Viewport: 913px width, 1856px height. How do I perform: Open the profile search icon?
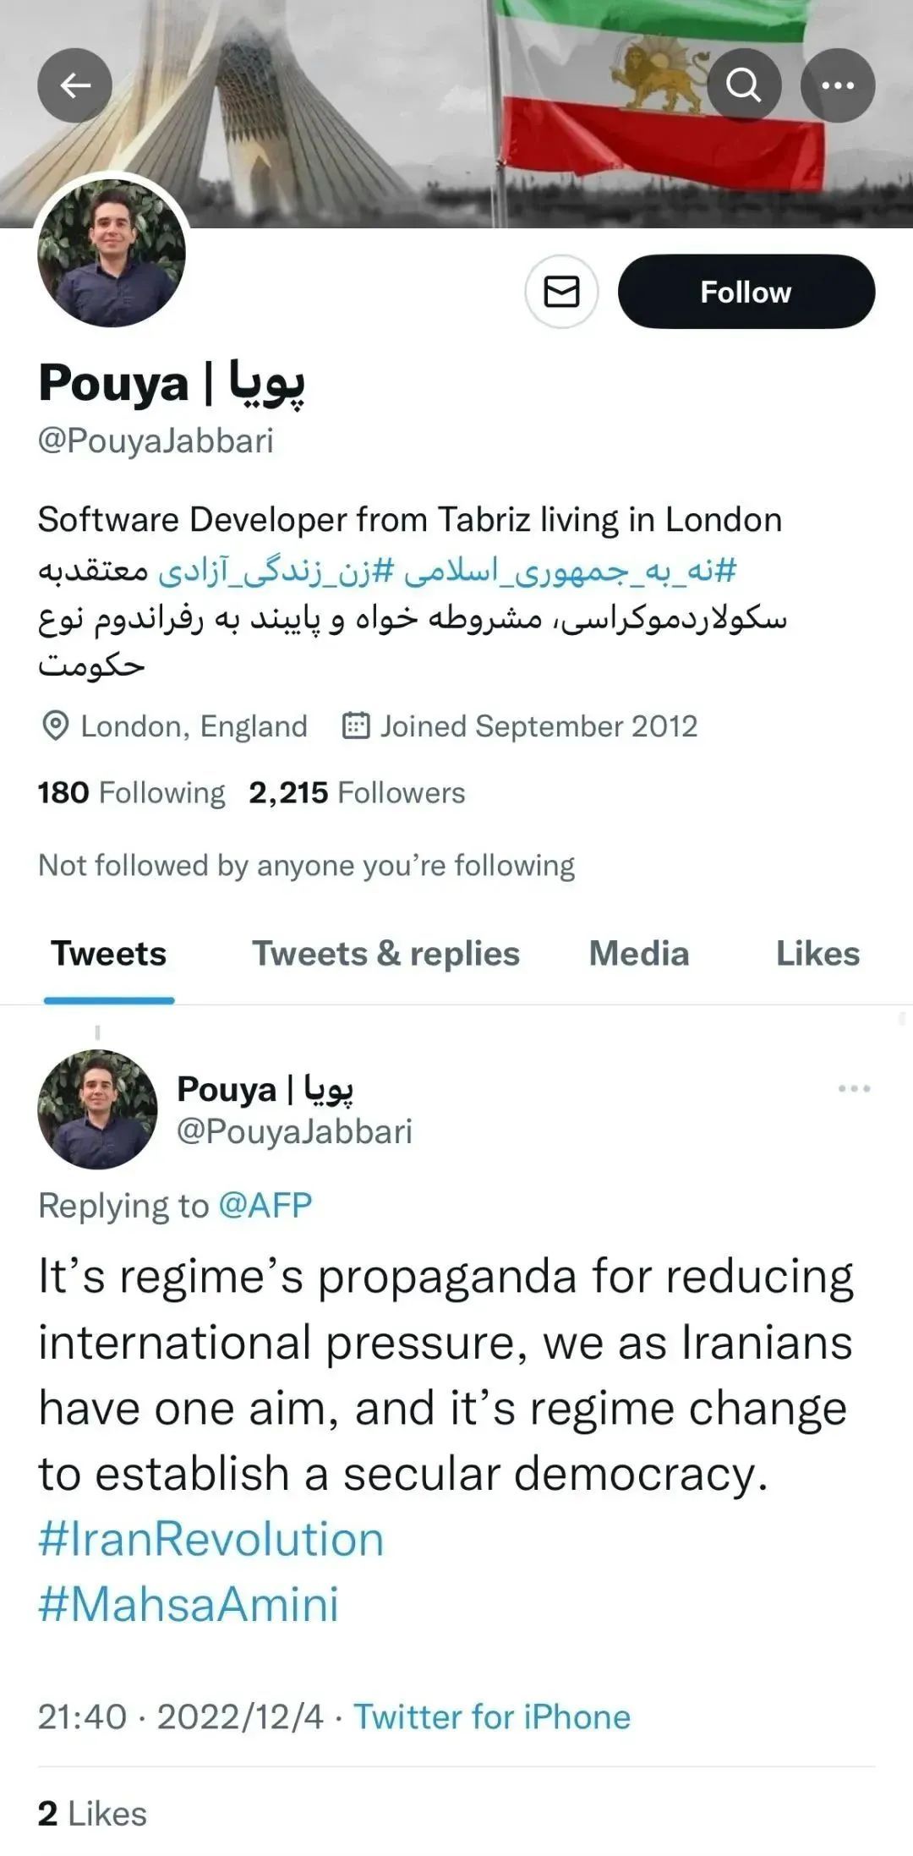(743, 85)
